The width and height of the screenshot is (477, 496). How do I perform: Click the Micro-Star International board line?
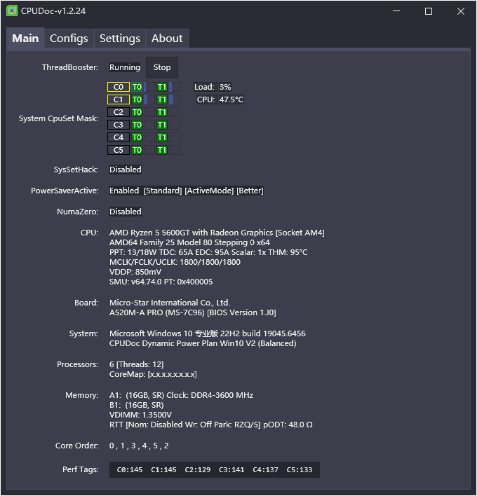(x=170, y=303)
